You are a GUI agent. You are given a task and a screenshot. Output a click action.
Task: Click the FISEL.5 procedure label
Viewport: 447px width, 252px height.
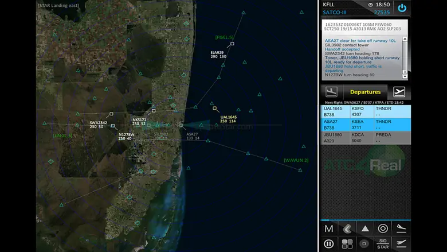coord(224,37)
